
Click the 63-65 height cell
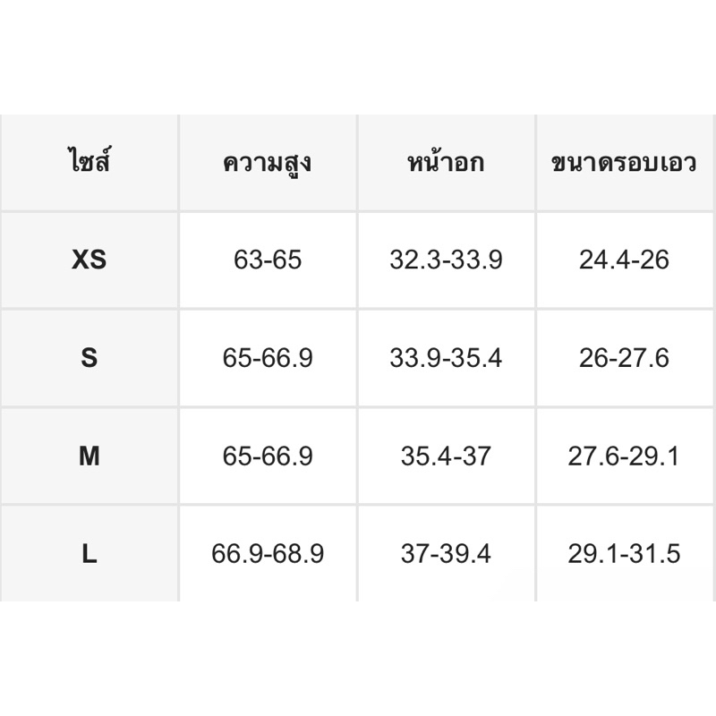click(x=268, y=260)
